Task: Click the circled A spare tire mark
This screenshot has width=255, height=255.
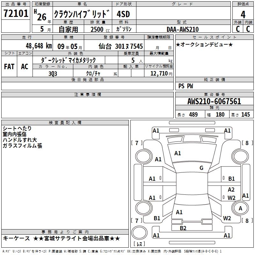Action: click(x=240, y=208)
